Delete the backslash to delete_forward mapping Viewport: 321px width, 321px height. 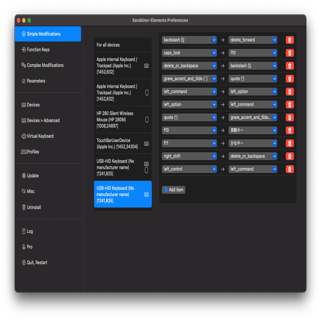(289, 40)
